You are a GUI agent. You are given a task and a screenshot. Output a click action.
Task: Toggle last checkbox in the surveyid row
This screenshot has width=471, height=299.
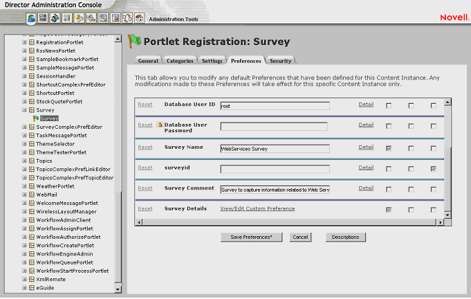433,168
